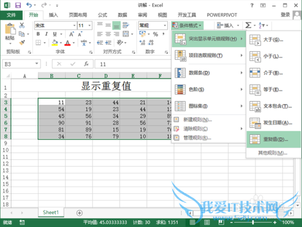Toggle middle vertical alignment
Viewport: 302px width, 227px height.
108,25
